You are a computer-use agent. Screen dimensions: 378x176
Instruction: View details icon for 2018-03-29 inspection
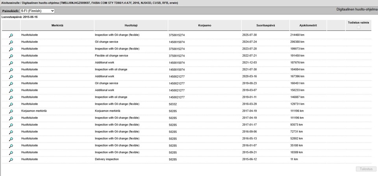pos(11,104)
